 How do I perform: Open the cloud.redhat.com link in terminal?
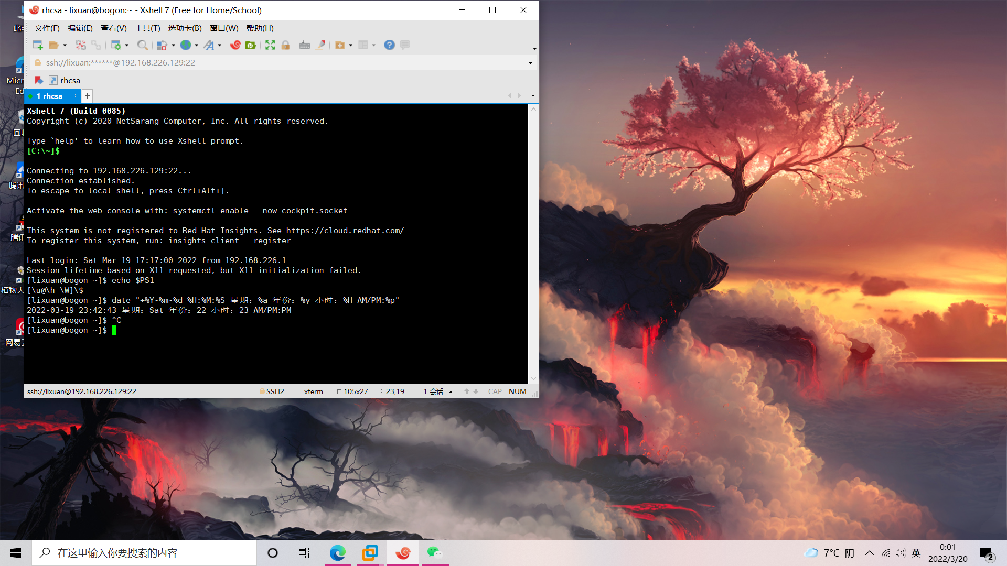pyautogui.click(x=345, y=230)
